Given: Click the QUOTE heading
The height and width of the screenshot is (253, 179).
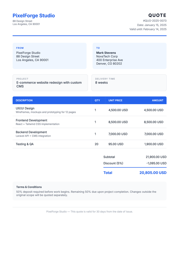Looking at the screenshot, I should (x=157, y=16).
